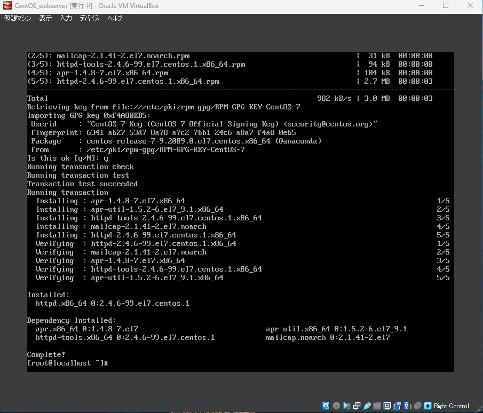
Task: Open the デバイス (Devices) dropdown menu
Action: [x=89, y=18]
